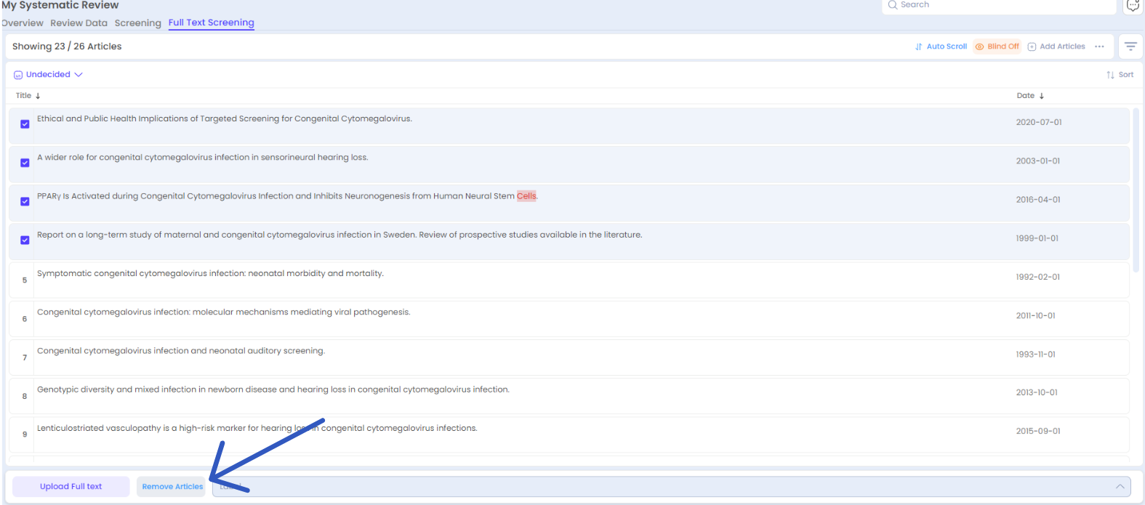Click the search magnifier icon

tap(893, 5)
